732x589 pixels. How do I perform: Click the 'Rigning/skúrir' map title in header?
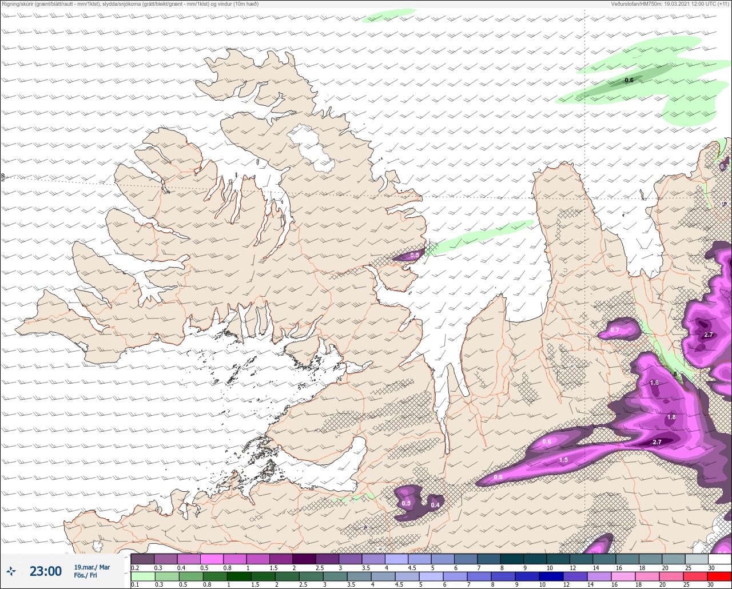[130, 3]
